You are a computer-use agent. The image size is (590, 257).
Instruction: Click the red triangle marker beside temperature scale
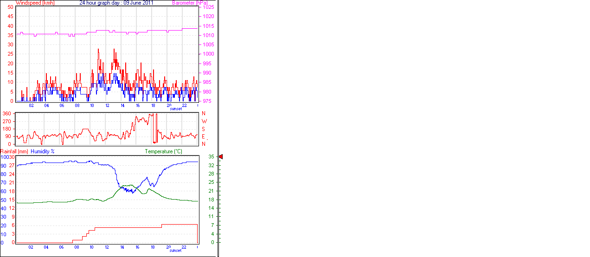(x=221, y=157)
